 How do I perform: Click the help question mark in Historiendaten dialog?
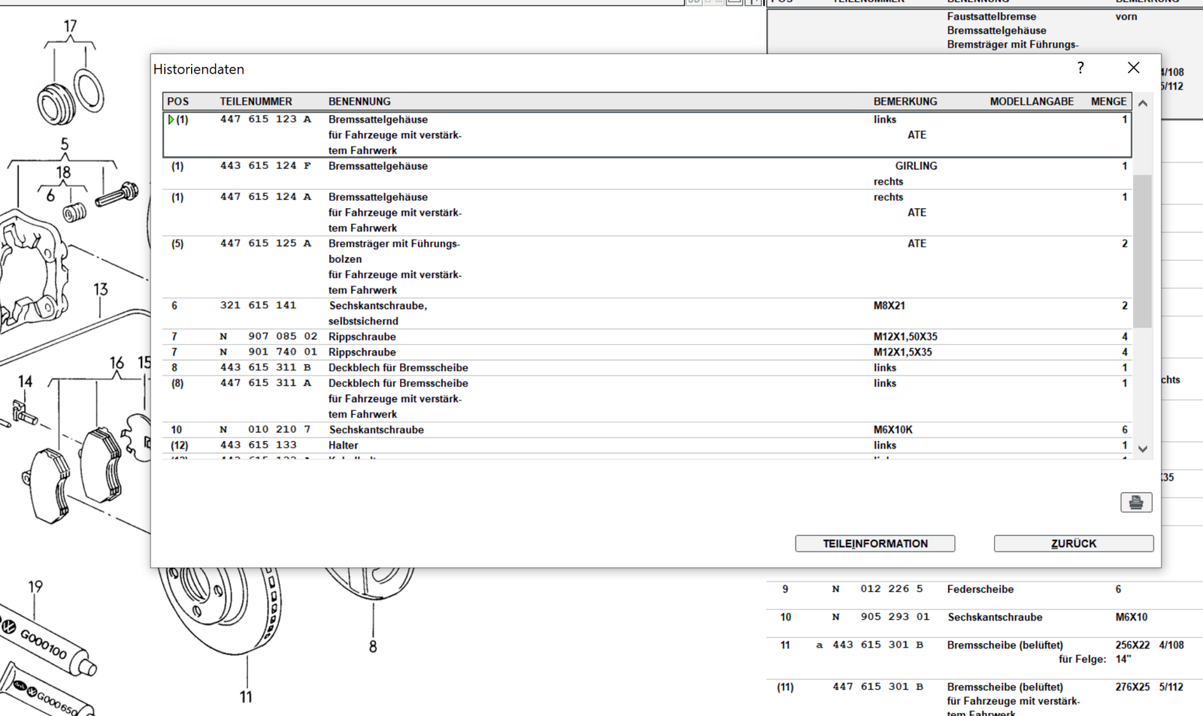(x=1080, y=68)
